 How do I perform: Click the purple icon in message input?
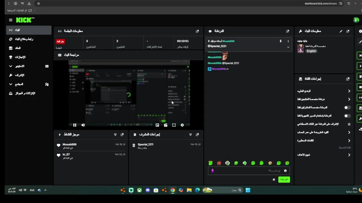click(212, 171)
